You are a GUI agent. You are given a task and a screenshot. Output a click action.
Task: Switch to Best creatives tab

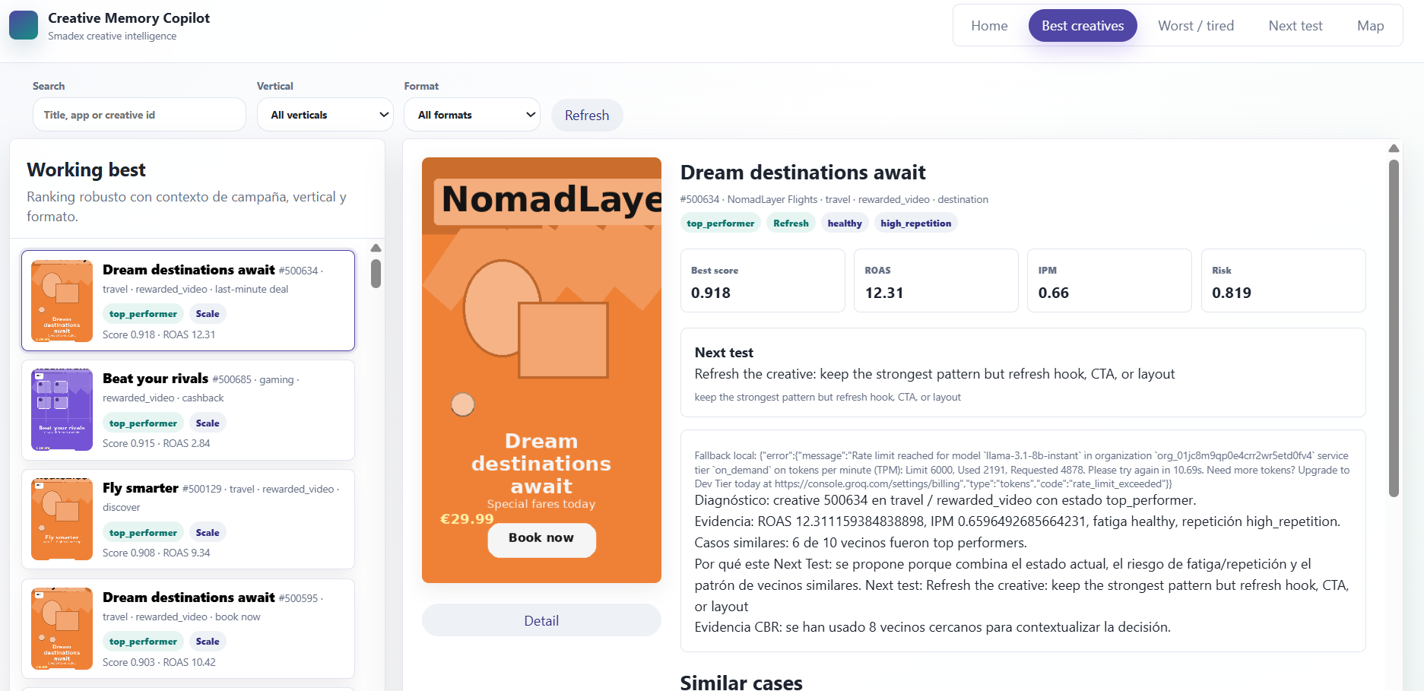click(1083, 26)
